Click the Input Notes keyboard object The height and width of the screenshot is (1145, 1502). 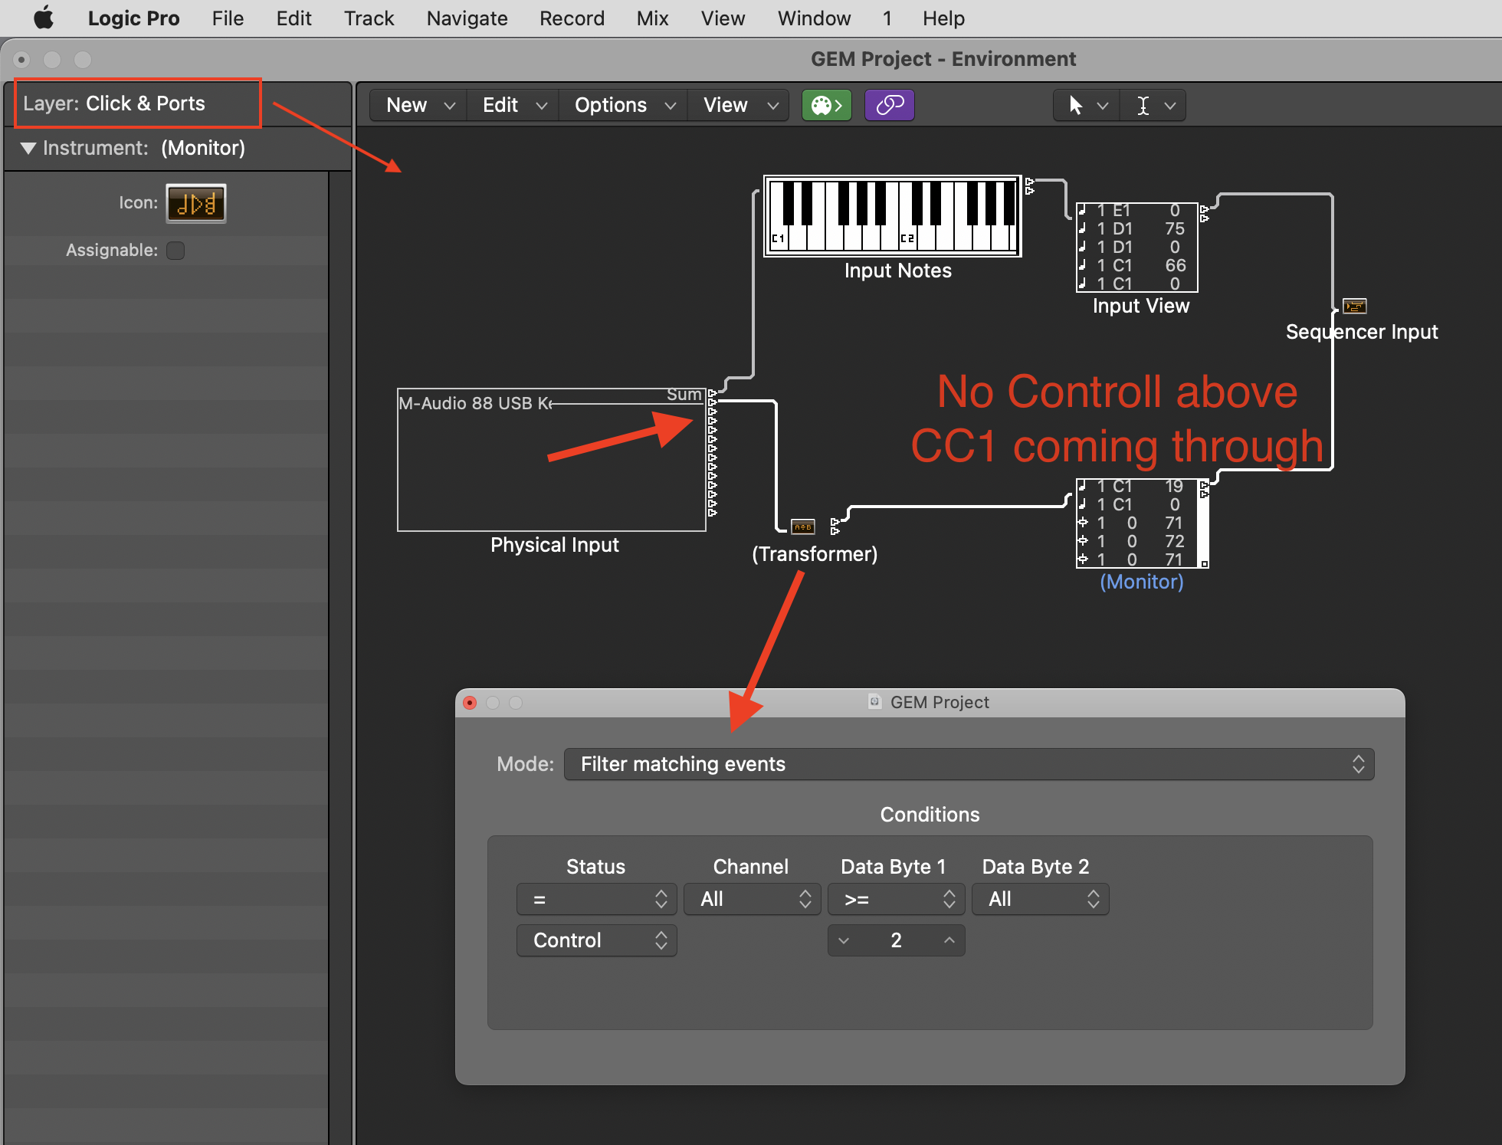[892, 216]
